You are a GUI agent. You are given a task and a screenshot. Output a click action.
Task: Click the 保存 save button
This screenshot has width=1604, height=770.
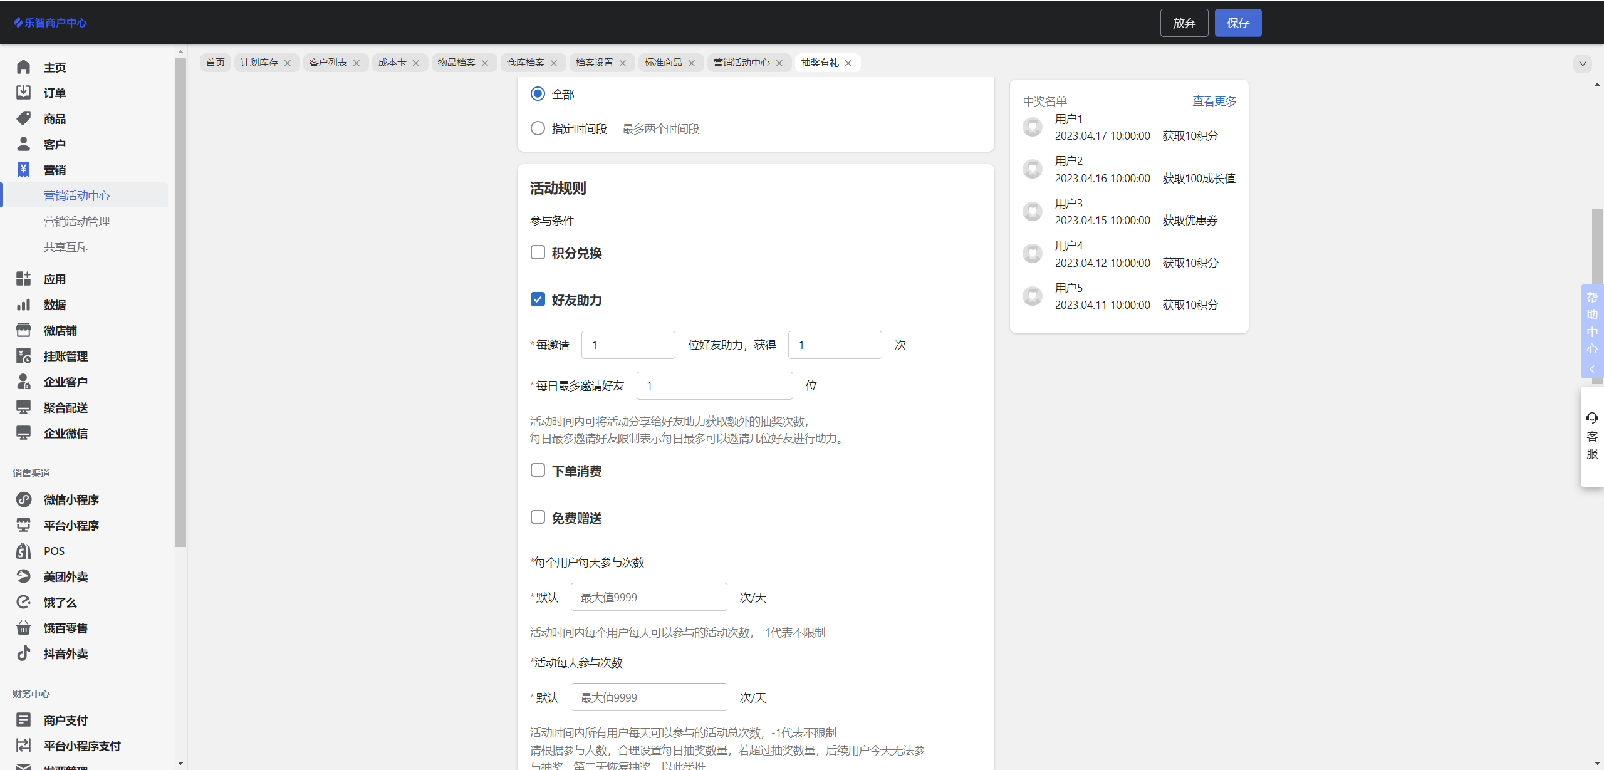[1237, 23]
